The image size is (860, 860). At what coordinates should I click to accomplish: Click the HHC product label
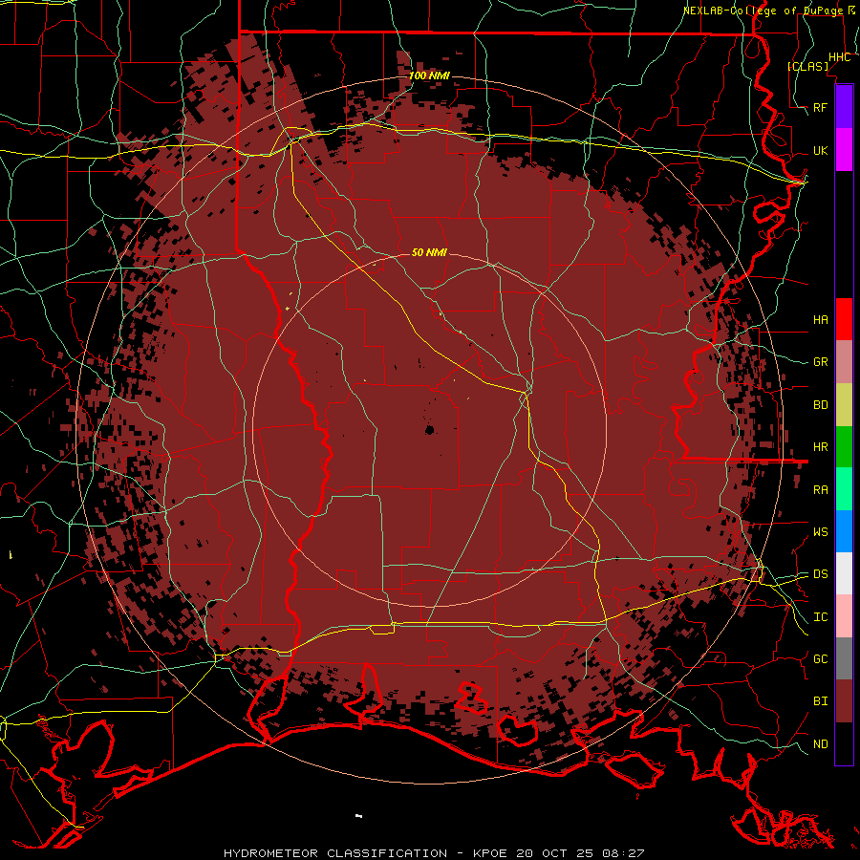click(x=840, y=57)
